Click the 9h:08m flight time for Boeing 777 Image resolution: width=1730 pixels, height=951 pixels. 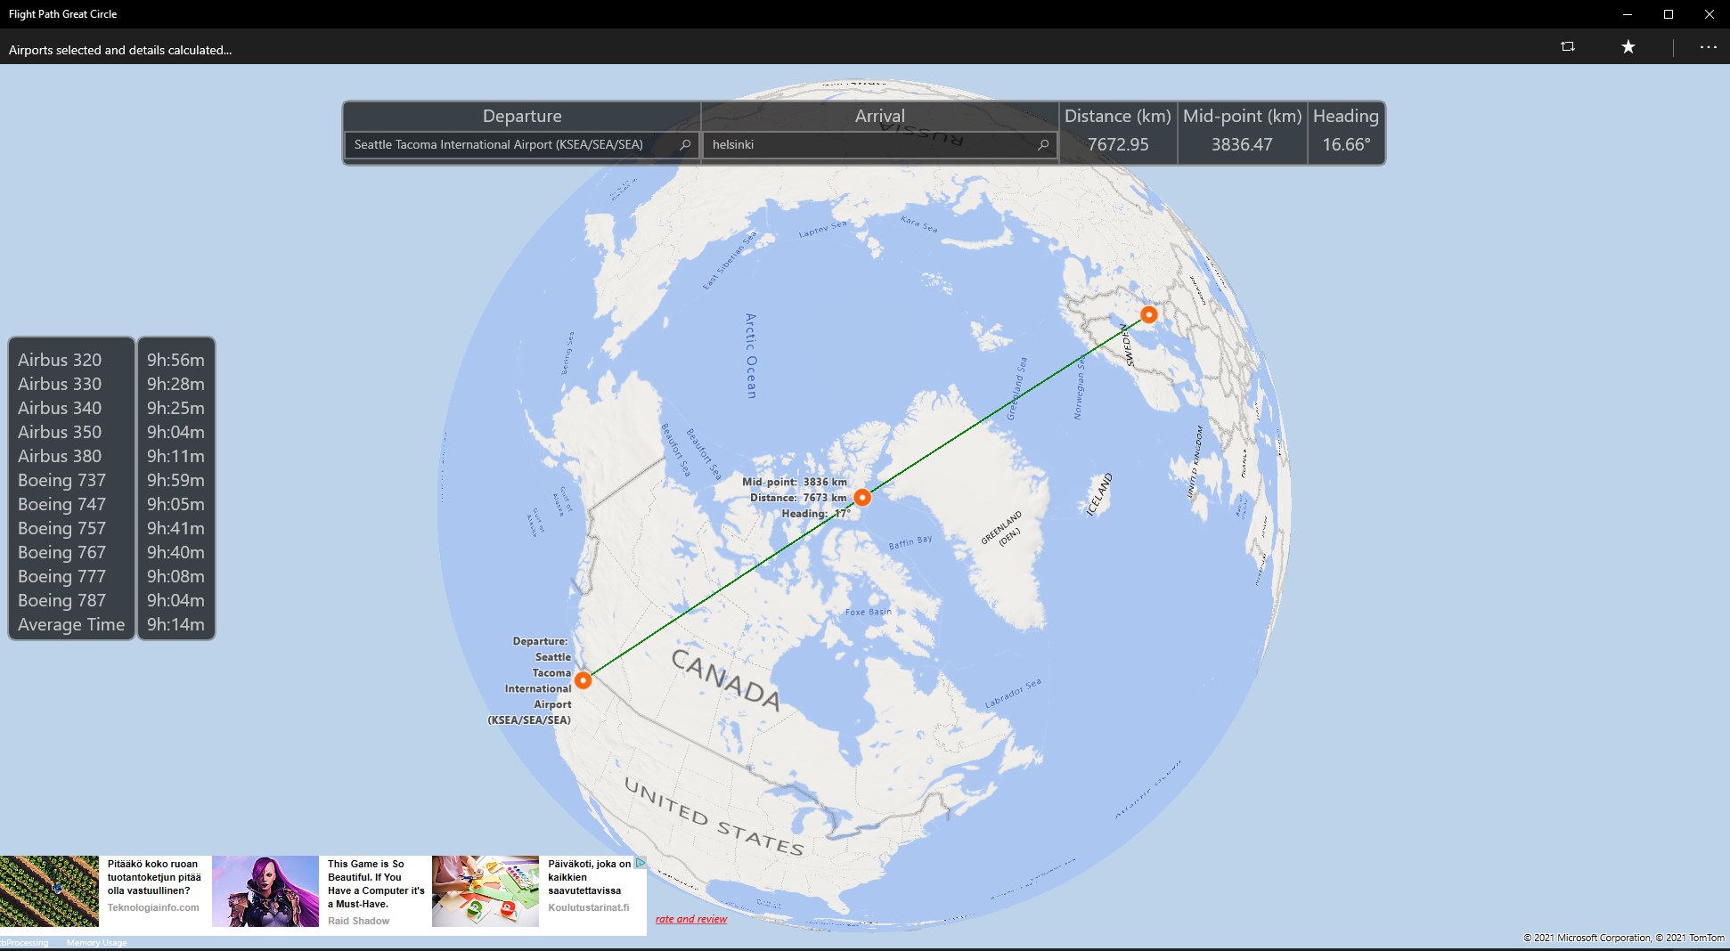coord(175,576)
